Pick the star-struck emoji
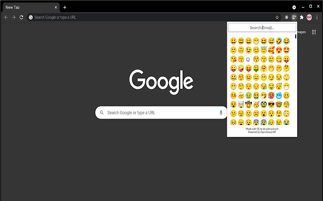323x201 pixels. pyautogui.click(x=286, y=50)
